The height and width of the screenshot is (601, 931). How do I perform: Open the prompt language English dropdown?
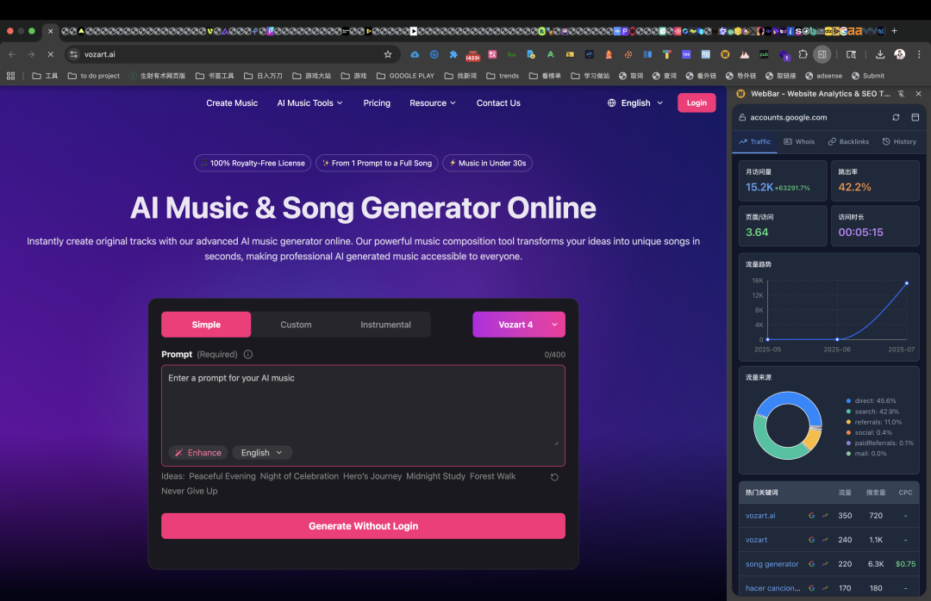click(262, 453)
